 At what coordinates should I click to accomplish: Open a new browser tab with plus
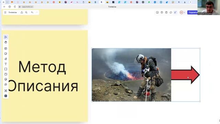click(190, 2)
